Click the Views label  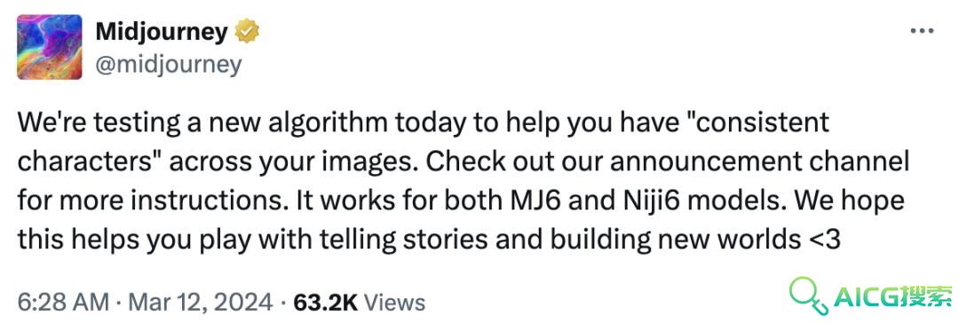[394, 302]
